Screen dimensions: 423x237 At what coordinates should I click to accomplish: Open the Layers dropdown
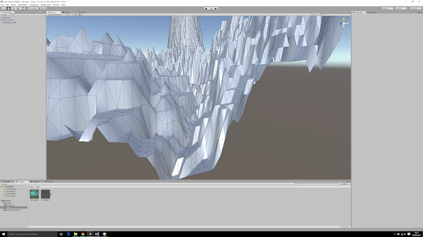(x=388, y=9)
